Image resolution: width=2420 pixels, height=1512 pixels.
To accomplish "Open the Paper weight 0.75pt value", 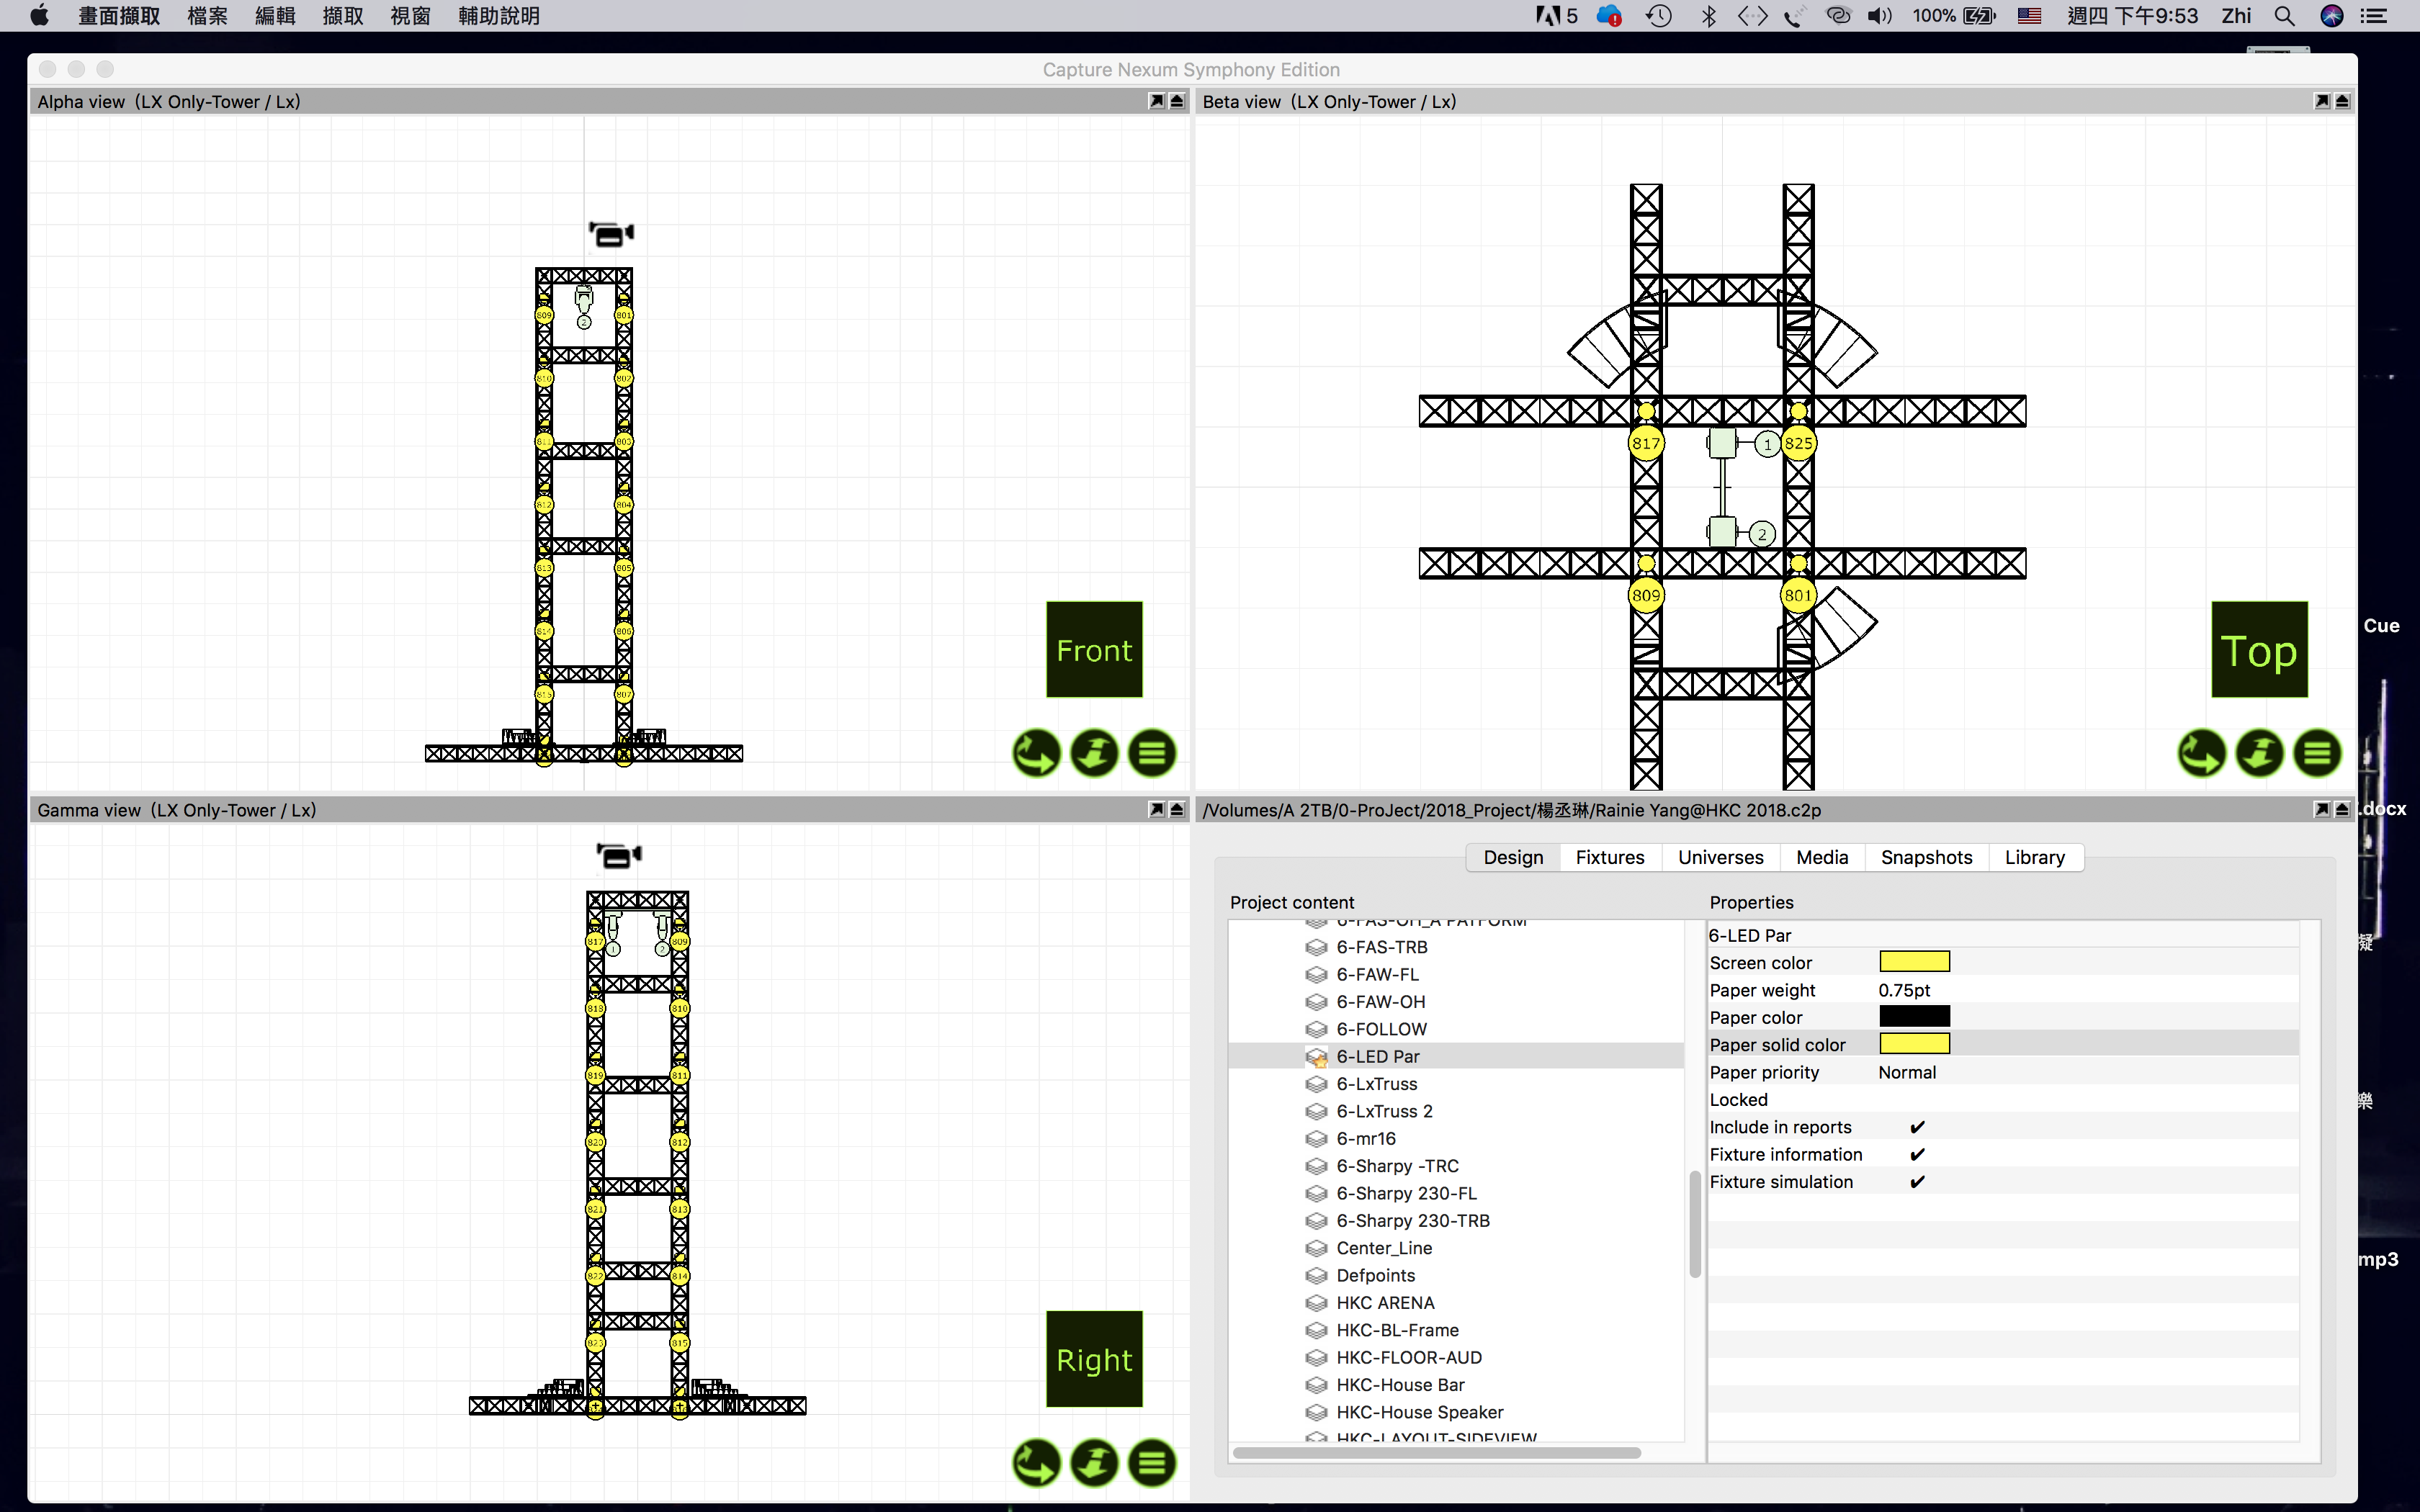I will coord(1904,990).
